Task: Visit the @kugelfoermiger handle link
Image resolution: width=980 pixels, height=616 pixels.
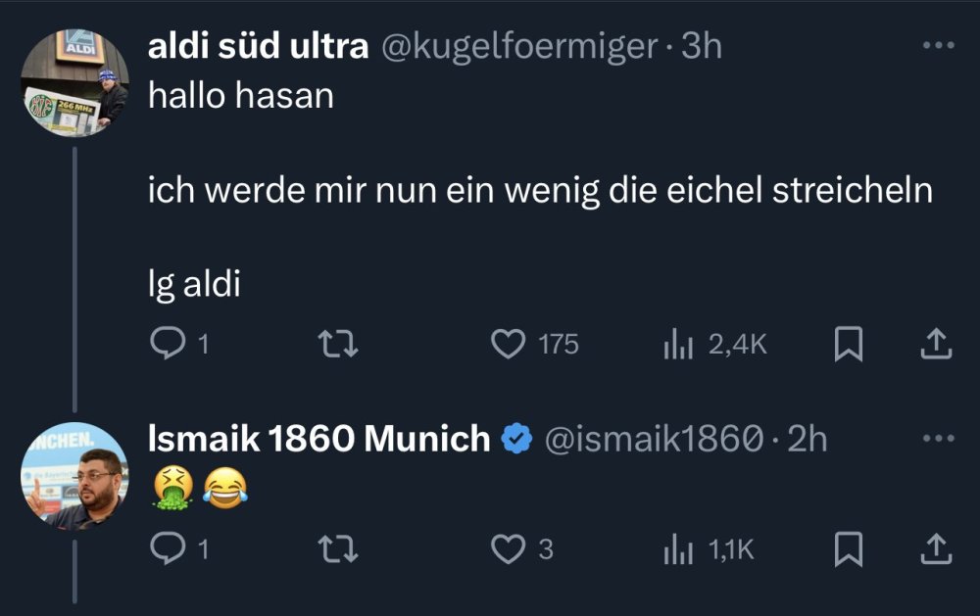Action: [x=517, y=45]
